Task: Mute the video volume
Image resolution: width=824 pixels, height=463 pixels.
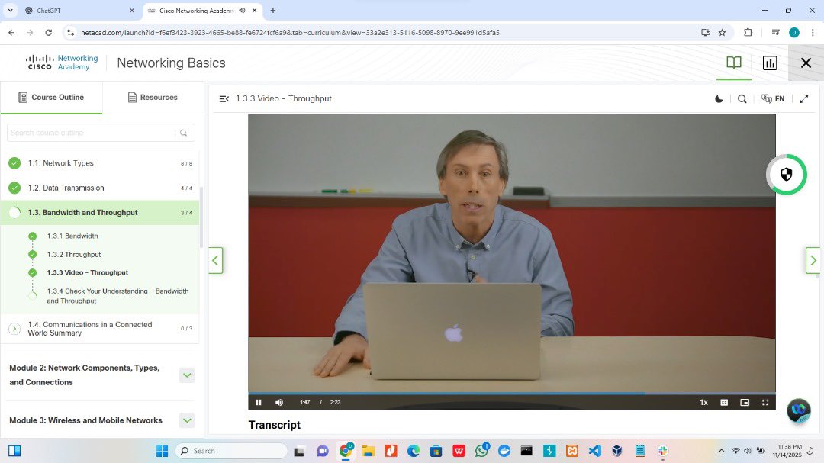Action: [x=279, y=402]
